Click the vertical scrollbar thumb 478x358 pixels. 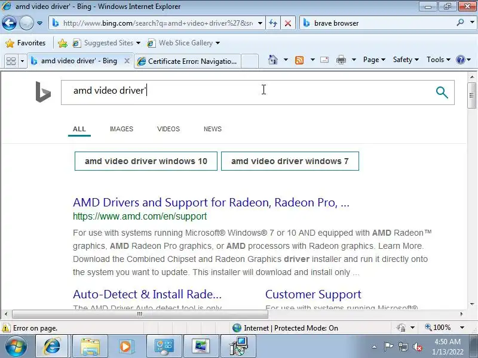coord(471,95)
